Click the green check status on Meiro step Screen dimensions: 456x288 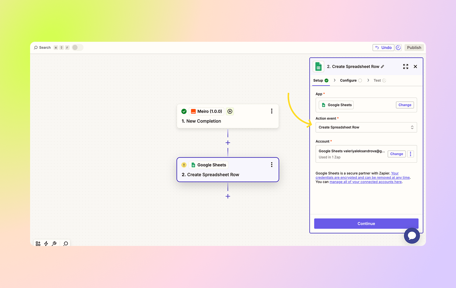[x=184, y=111]
